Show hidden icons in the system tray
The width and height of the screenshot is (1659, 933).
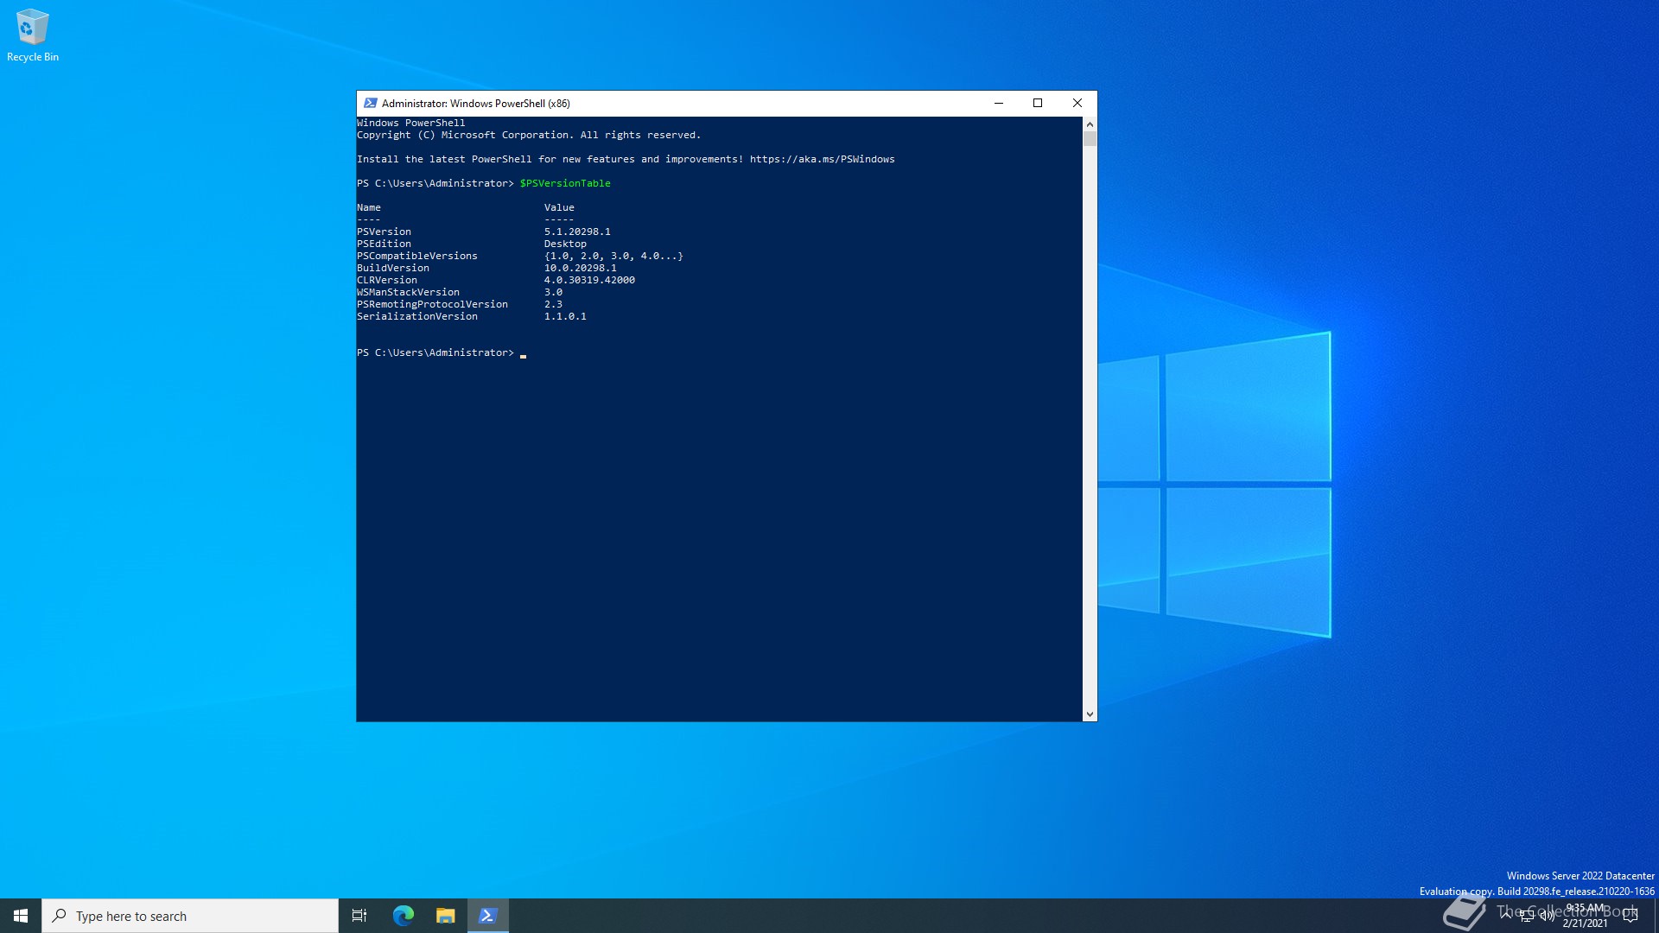1506,915
